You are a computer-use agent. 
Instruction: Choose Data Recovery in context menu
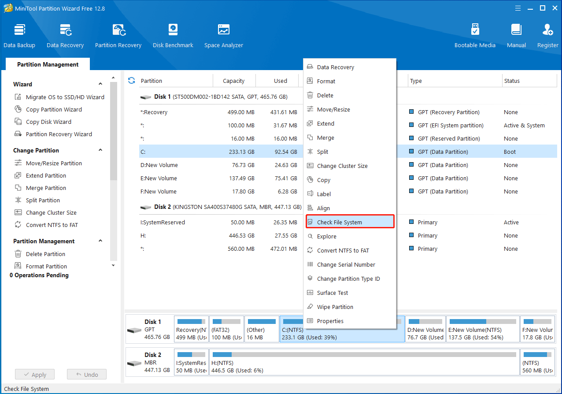pyautogui.click(x=350, y=67)
